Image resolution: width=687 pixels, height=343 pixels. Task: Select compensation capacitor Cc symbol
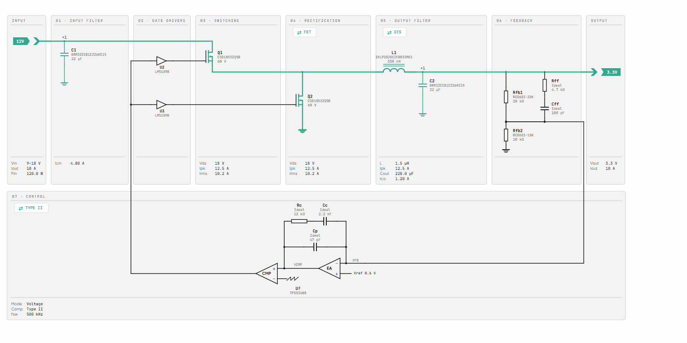pyautogui.click(x=325, y=221)
